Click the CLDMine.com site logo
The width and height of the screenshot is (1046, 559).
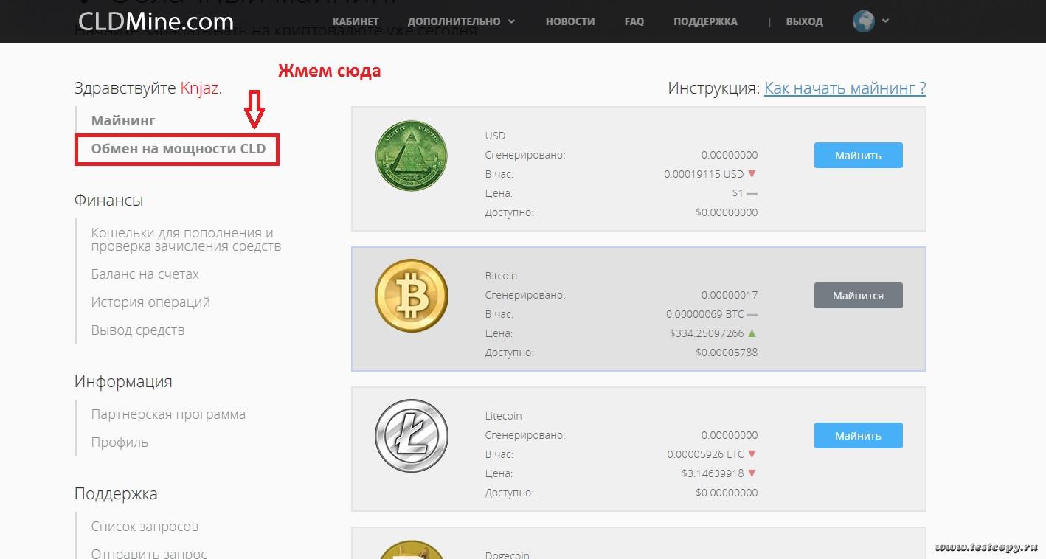coord(156,21)
